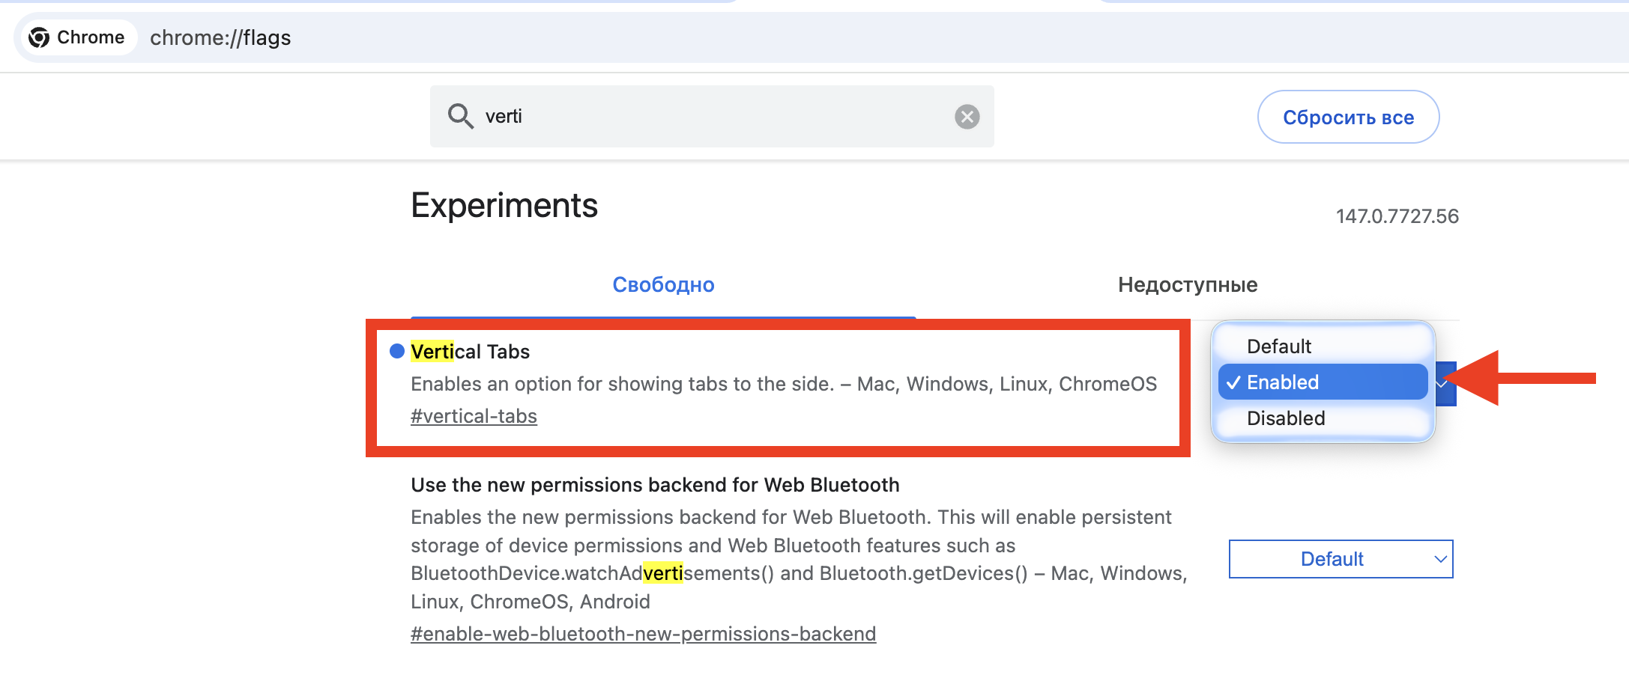Click the Chrome logo in the address bar
Viewport: 1629px width, 678px height.
point(40,37)
